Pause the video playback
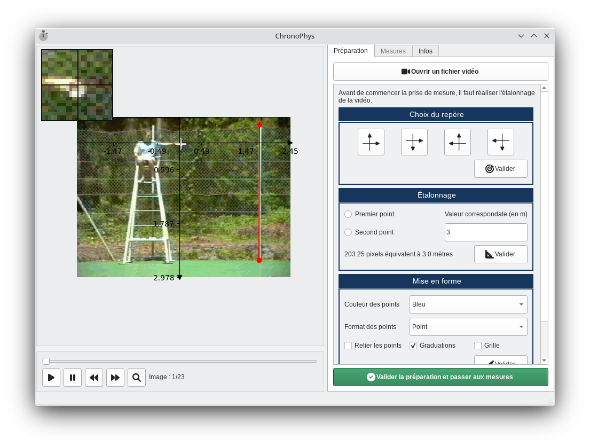The height and width of the screenshot is (447, 590). point(73,378)
